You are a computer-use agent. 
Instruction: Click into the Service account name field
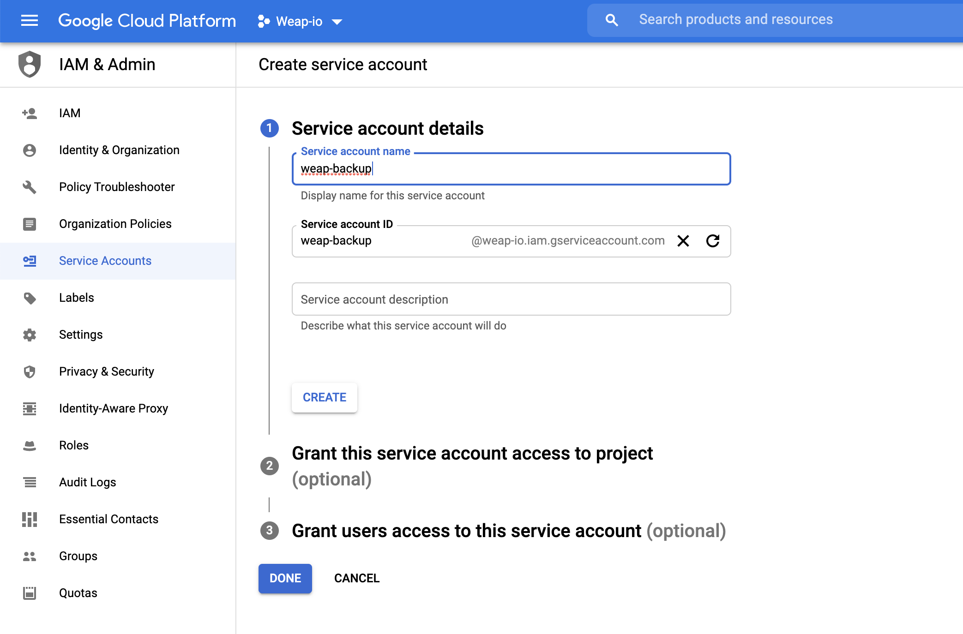tap(511, 169)
